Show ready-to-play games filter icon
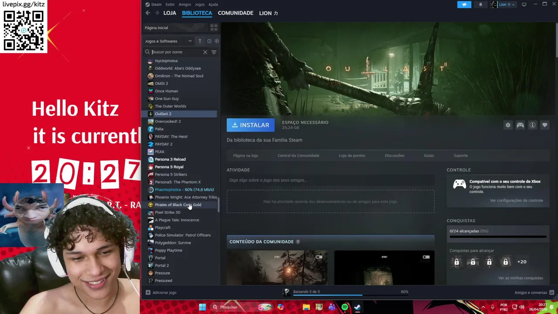Viewport: 558px width, 314px height. coord(217,41)
